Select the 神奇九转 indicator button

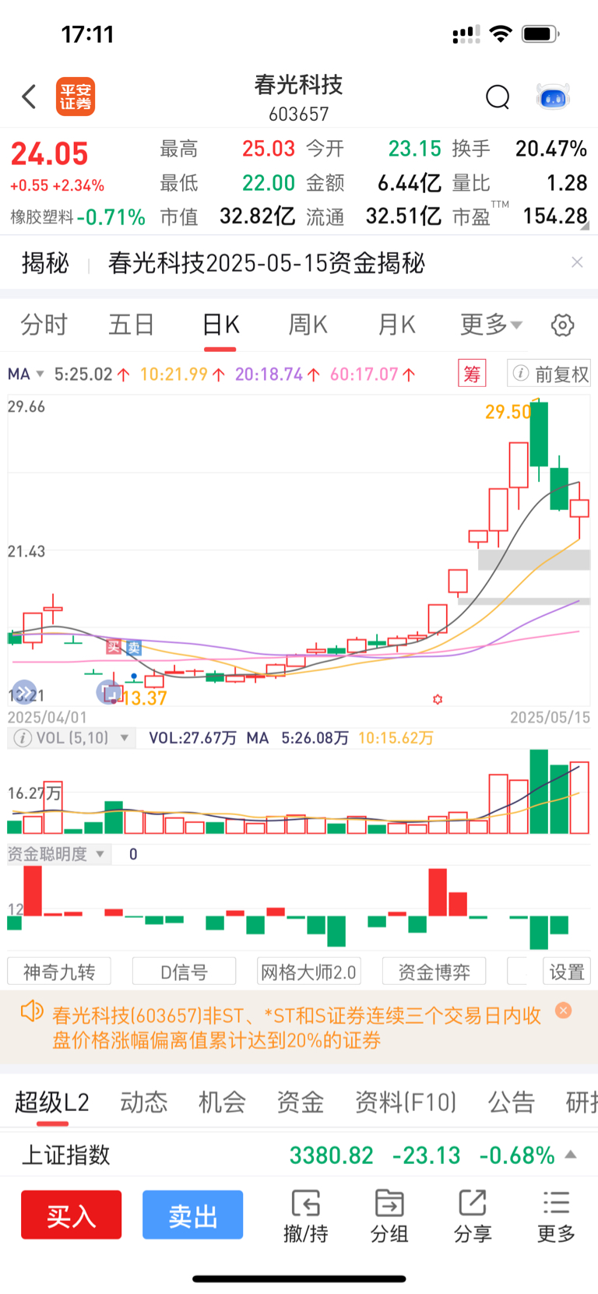tap(59, 972)
